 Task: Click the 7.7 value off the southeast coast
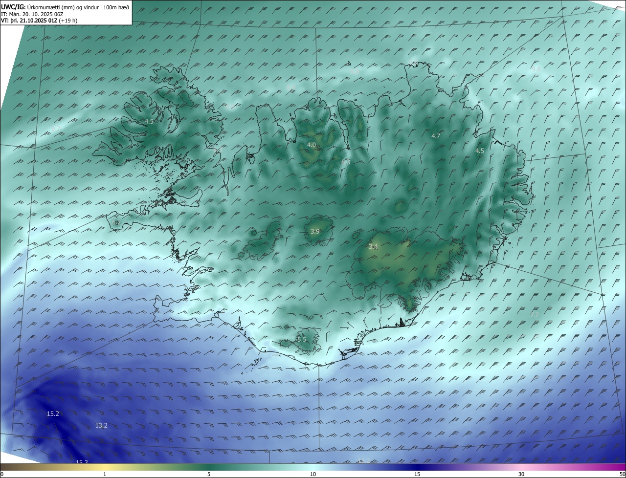(x=535, y=315)
